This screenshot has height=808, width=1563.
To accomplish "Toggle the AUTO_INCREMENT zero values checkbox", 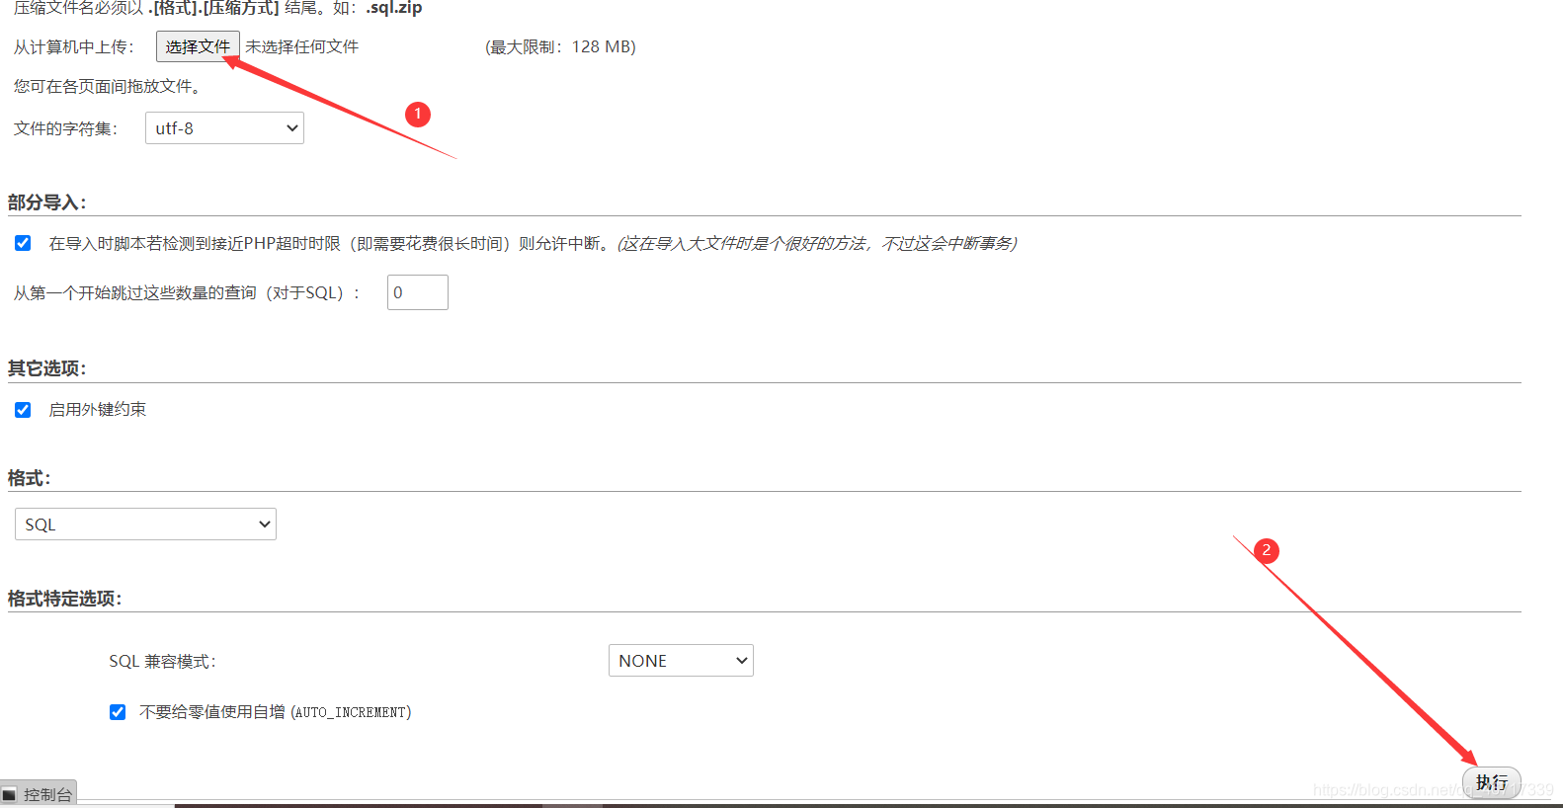I will point(118,712).
